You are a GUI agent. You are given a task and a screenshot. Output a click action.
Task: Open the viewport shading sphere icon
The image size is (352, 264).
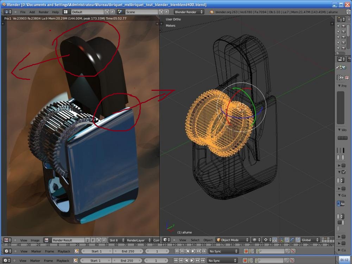tap(254, 240)
